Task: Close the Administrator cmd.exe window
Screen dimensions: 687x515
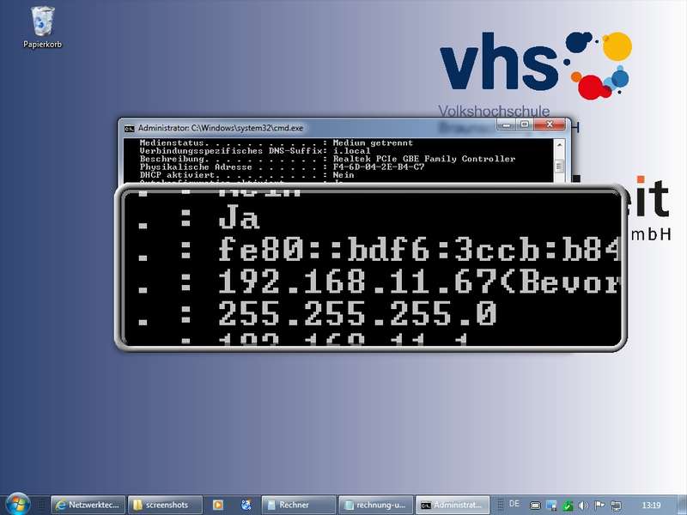Action: (550, 124)
